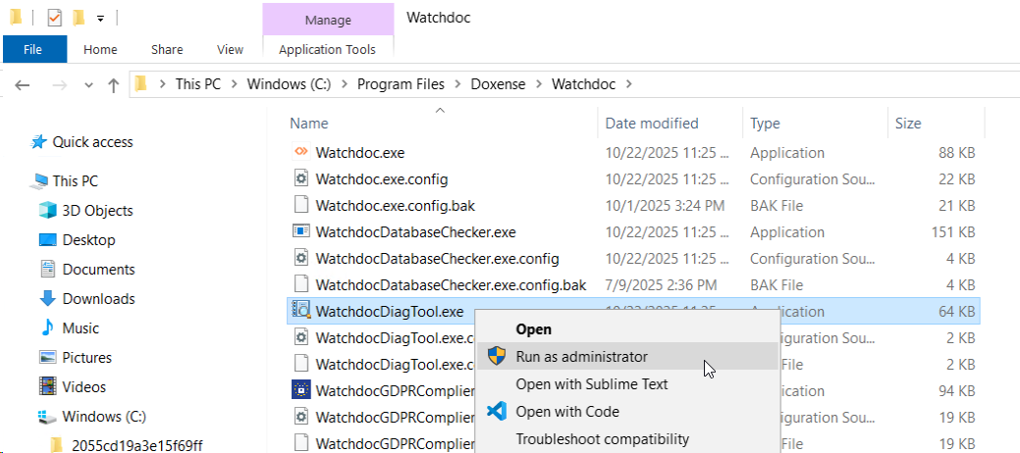Click the WatchdocDiagTool.exe file icon

(300, 312)
